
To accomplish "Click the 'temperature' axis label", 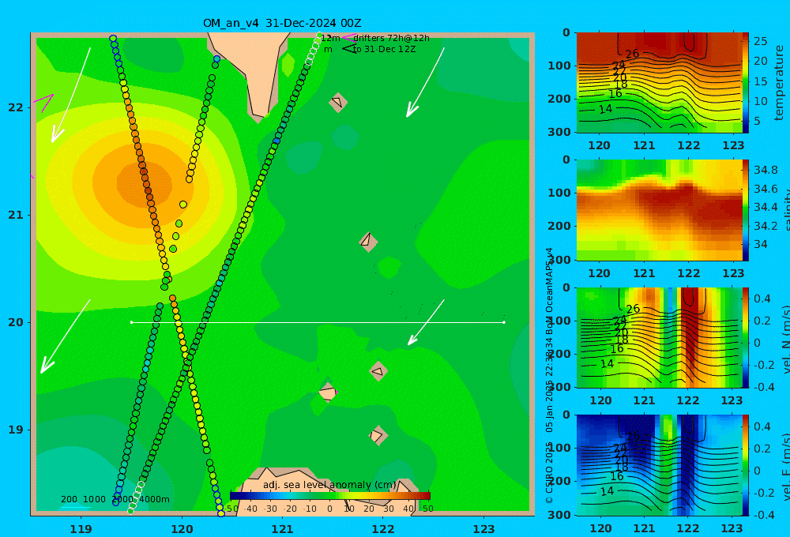I will [x=780, y=83].
